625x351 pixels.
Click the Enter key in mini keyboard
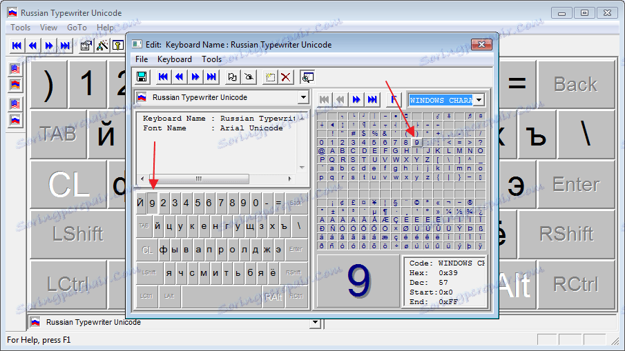(x=296, y=250)
